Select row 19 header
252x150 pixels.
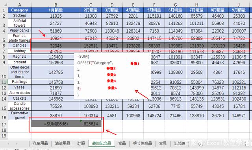[x=4, y=135]
